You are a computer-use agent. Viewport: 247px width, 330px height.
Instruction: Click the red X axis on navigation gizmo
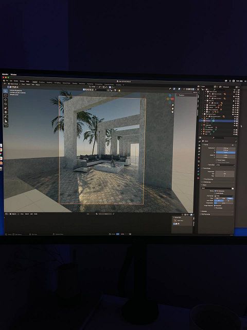tap(172, 98)
